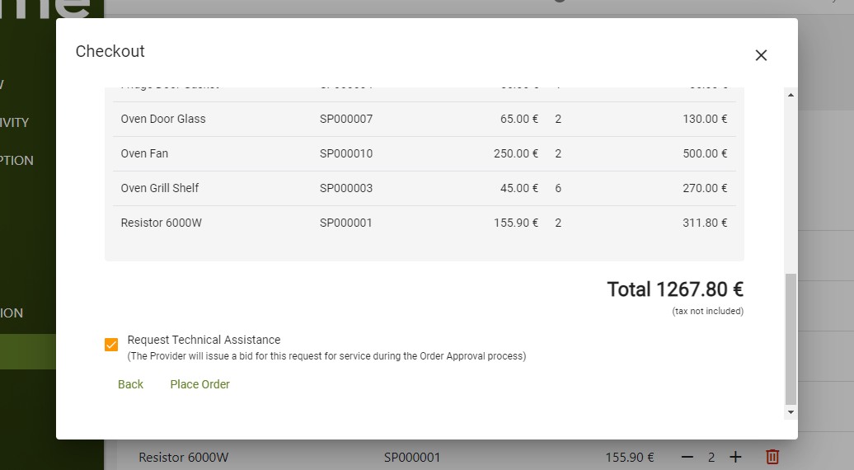The image size is (854, 470).
Task: Click the Back button
Action: coord(131,384)
